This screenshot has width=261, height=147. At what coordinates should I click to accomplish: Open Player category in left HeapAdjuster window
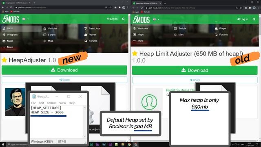90,35
